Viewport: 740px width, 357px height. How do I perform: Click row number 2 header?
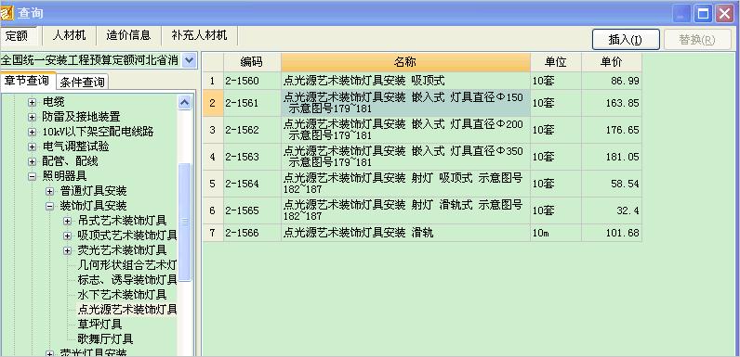pyautogui.click(x=212, y=103)
